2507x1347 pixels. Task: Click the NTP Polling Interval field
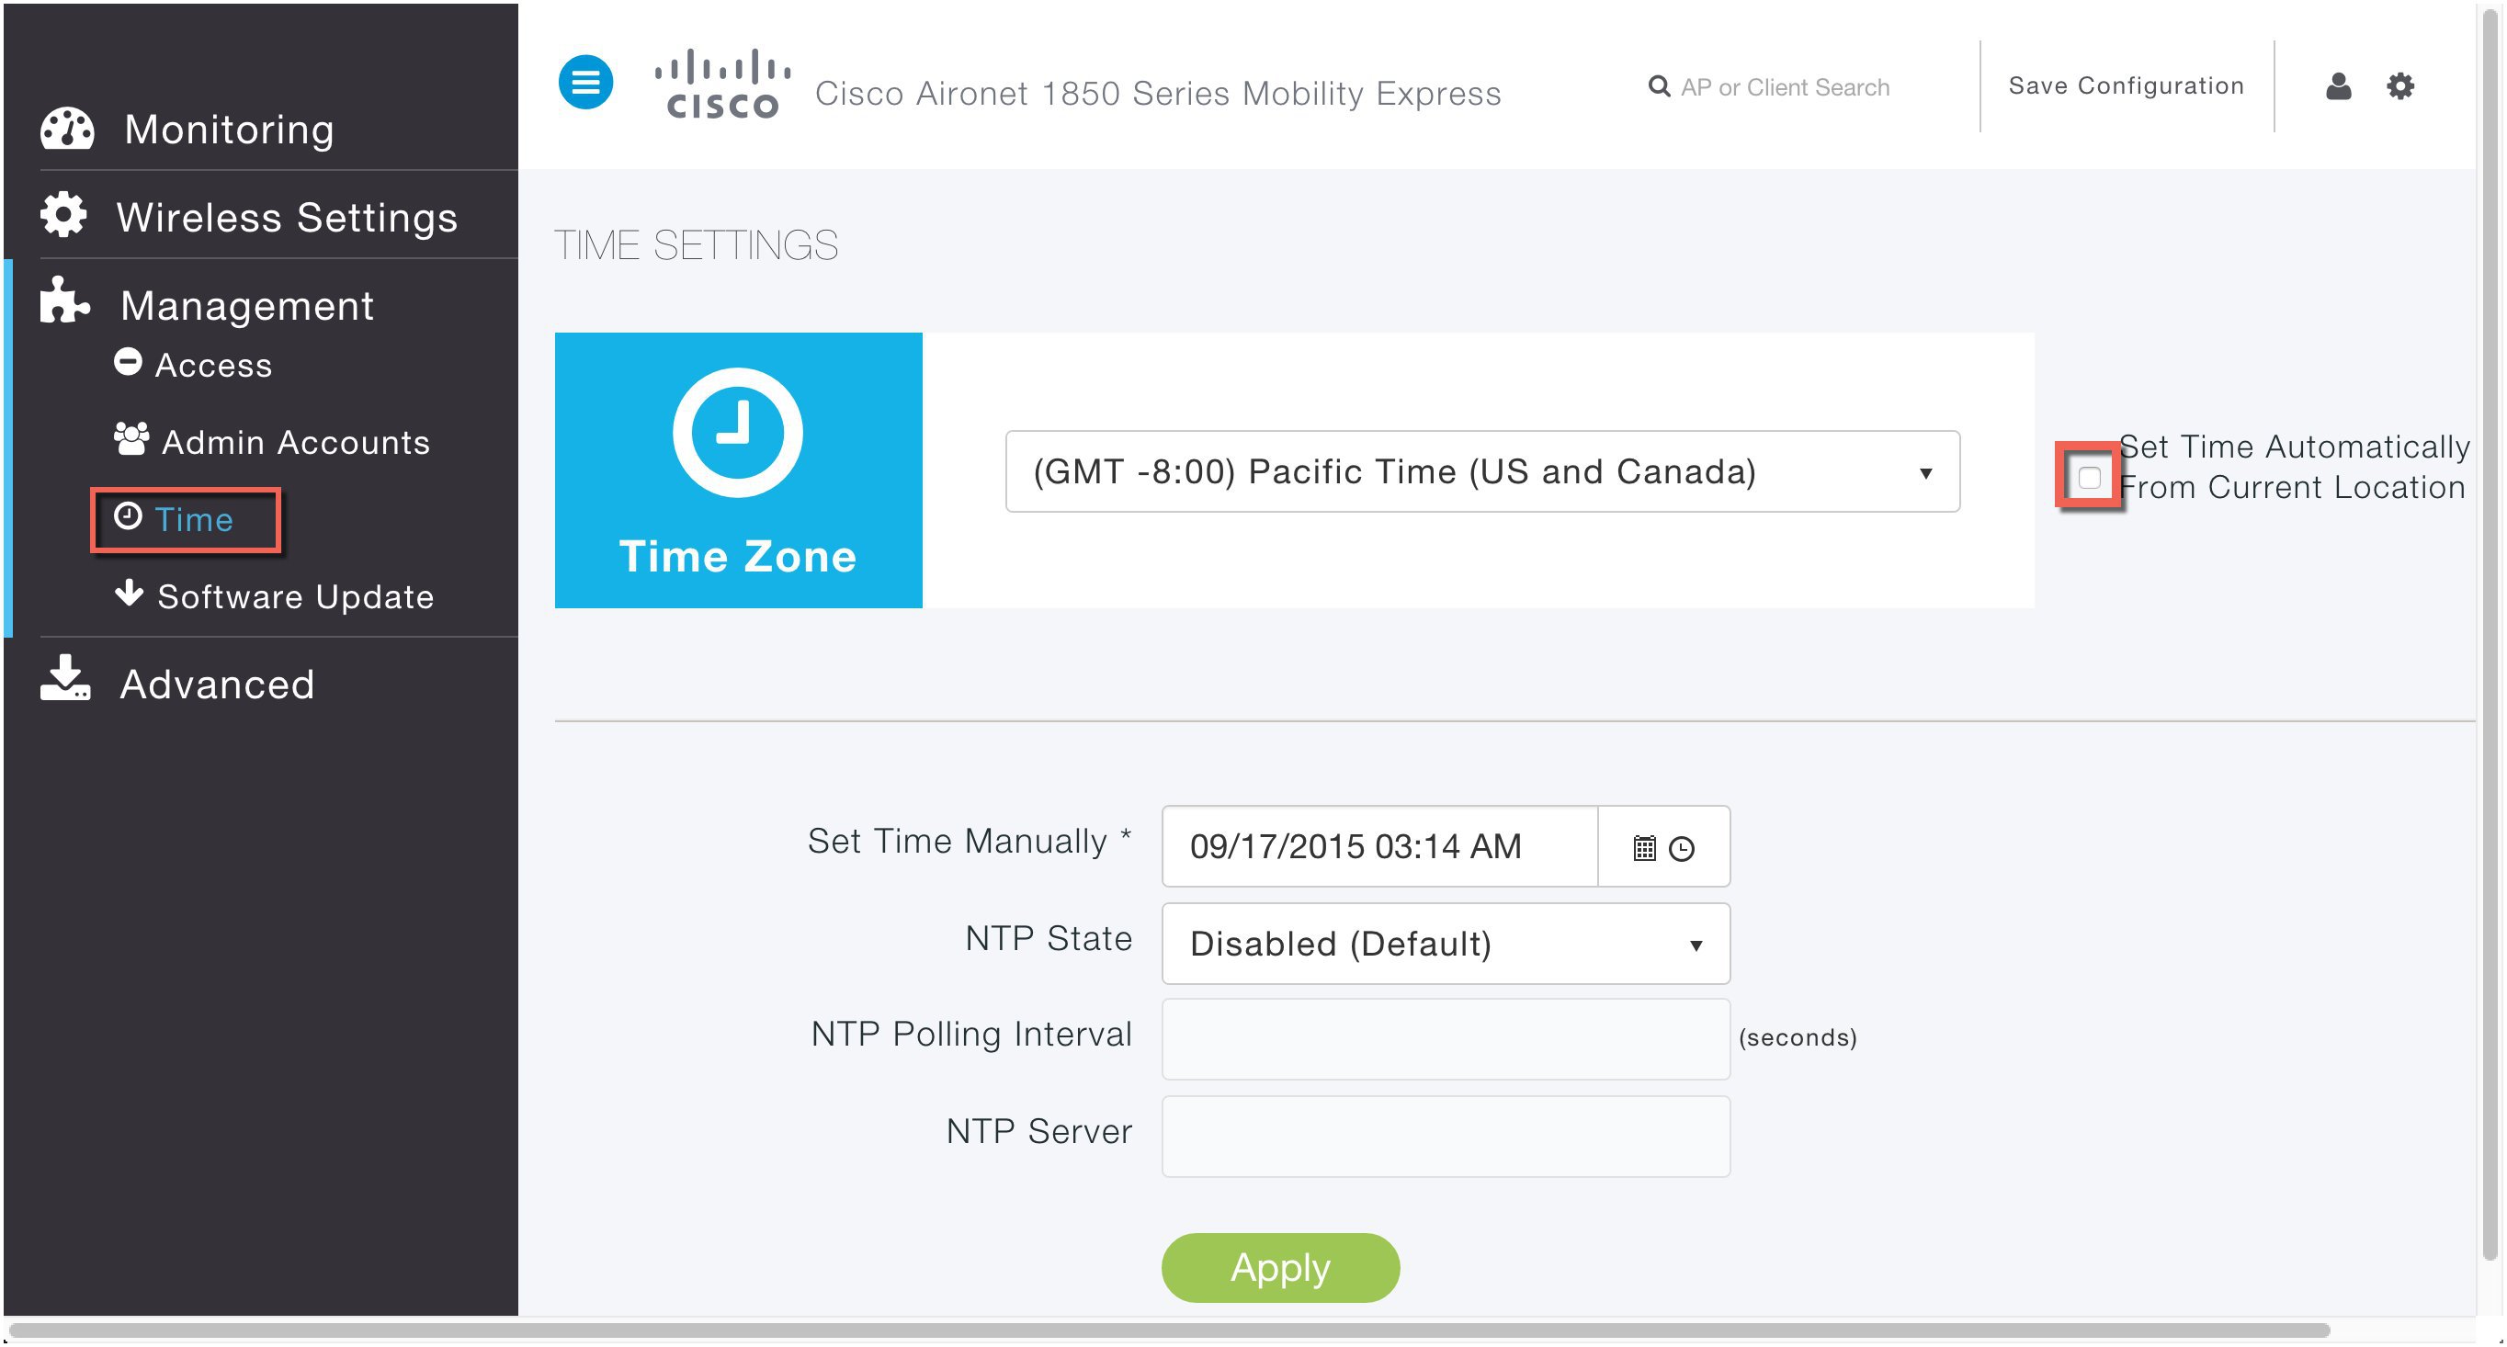click(1446, 1038)
